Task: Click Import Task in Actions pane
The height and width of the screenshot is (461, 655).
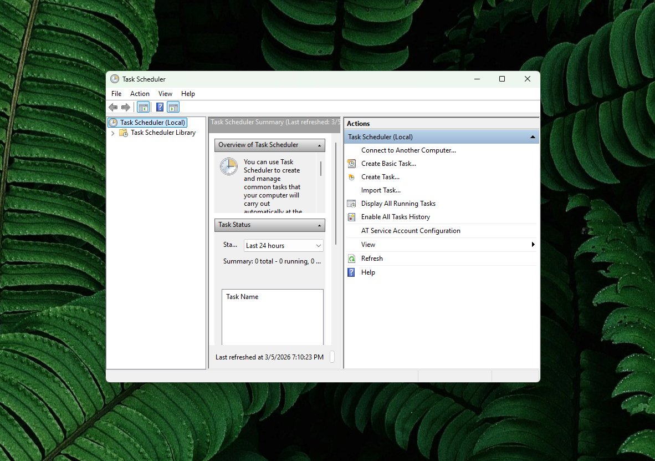Action: pos(381,190)
